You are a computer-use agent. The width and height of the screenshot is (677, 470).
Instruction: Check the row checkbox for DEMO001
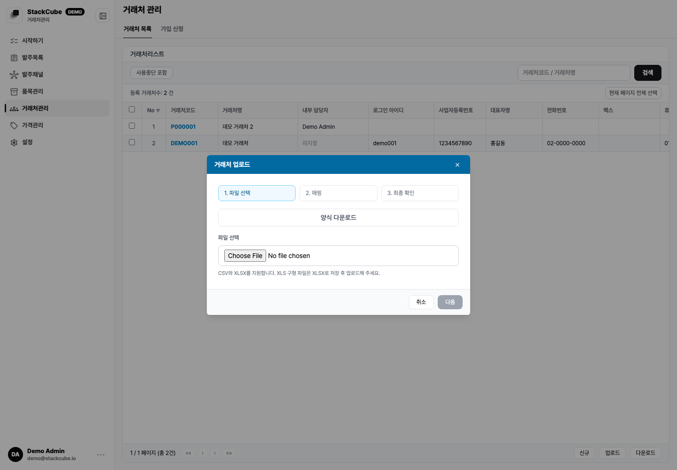pos(132,142)
